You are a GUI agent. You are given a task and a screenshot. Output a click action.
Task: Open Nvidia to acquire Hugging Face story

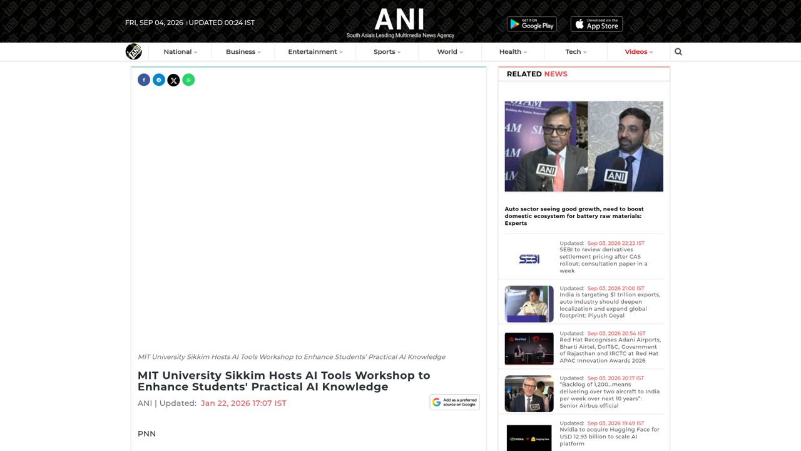610,437
